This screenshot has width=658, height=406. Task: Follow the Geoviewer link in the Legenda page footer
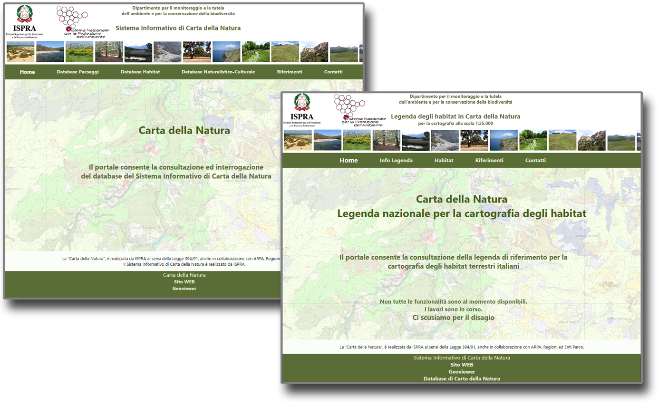coord(462,372)
